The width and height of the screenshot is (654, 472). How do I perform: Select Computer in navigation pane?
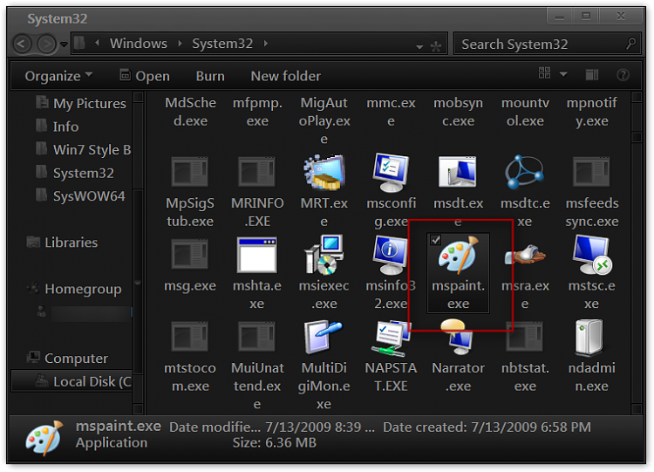tap(67, 358)
